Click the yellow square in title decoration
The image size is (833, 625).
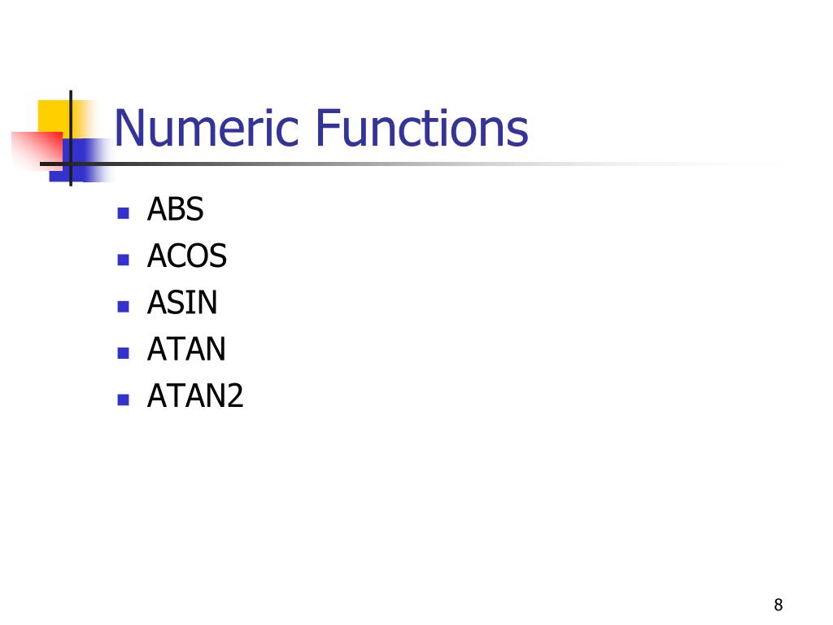click(53, 116)
